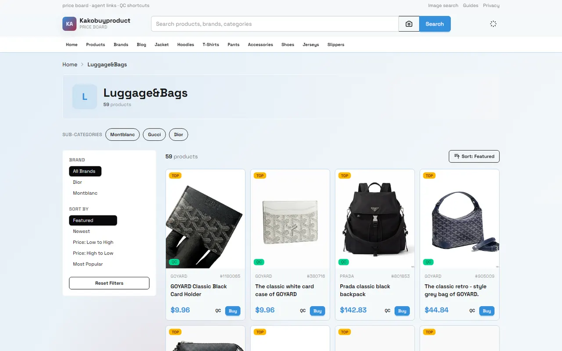Go to the Blog nav item
Screen dimensions: 562x351
point(141,45)
